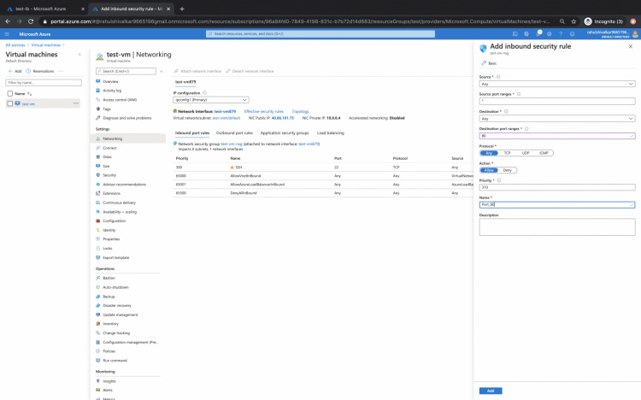Open the Azure portal hamburger menu
641x400 pixels.
point(8,34)
